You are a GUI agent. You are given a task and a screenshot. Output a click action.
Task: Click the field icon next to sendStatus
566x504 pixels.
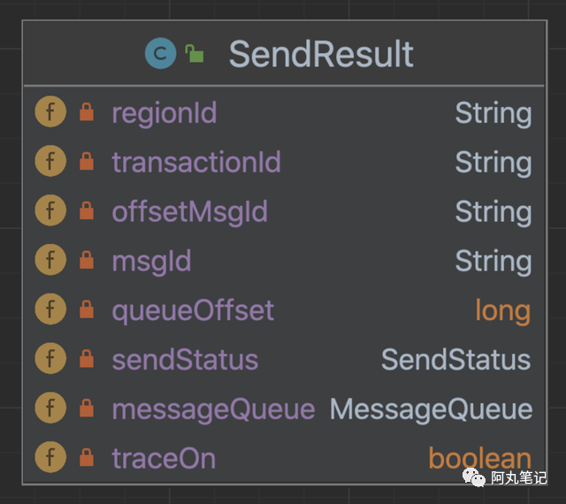coord(50,360)
